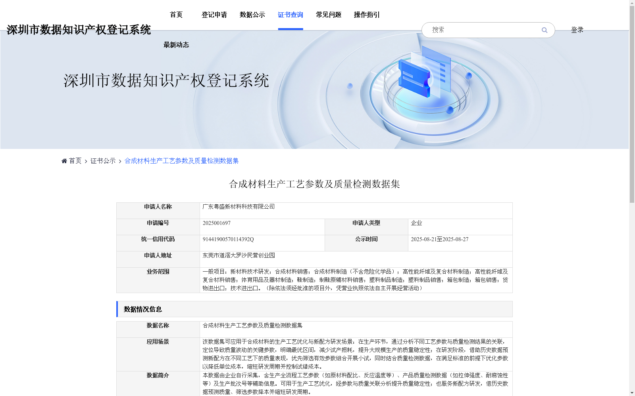Viewport: 635px width, 396px height.
Task: View the 最新动态 section
Action: [x=176, y=44]
